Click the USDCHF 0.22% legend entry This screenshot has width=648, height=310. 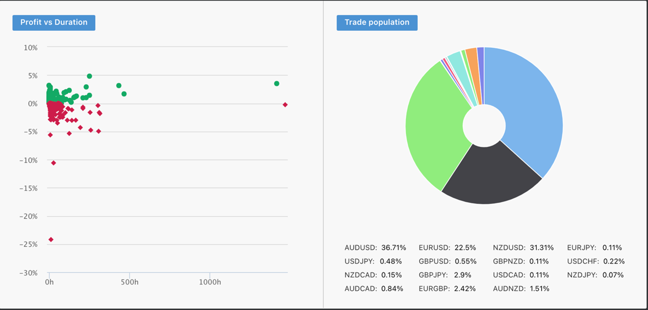point(596,262)
